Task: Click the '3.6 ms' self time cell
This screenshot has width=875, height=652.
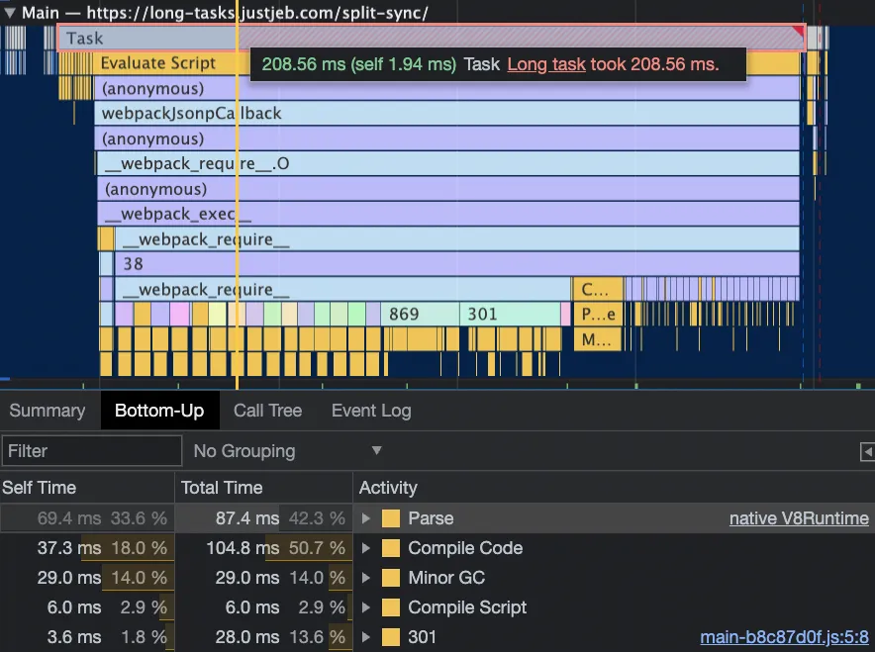Action: [73, 636]
